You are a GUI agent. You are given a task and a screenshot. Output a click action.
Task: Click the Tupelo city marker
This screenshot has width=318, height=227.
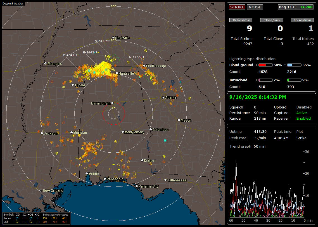[x=73, y=85]
